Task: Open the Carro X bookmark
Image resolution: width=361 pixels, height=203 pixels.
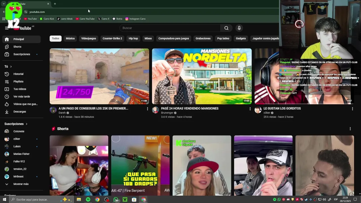Action: (104, 19)
